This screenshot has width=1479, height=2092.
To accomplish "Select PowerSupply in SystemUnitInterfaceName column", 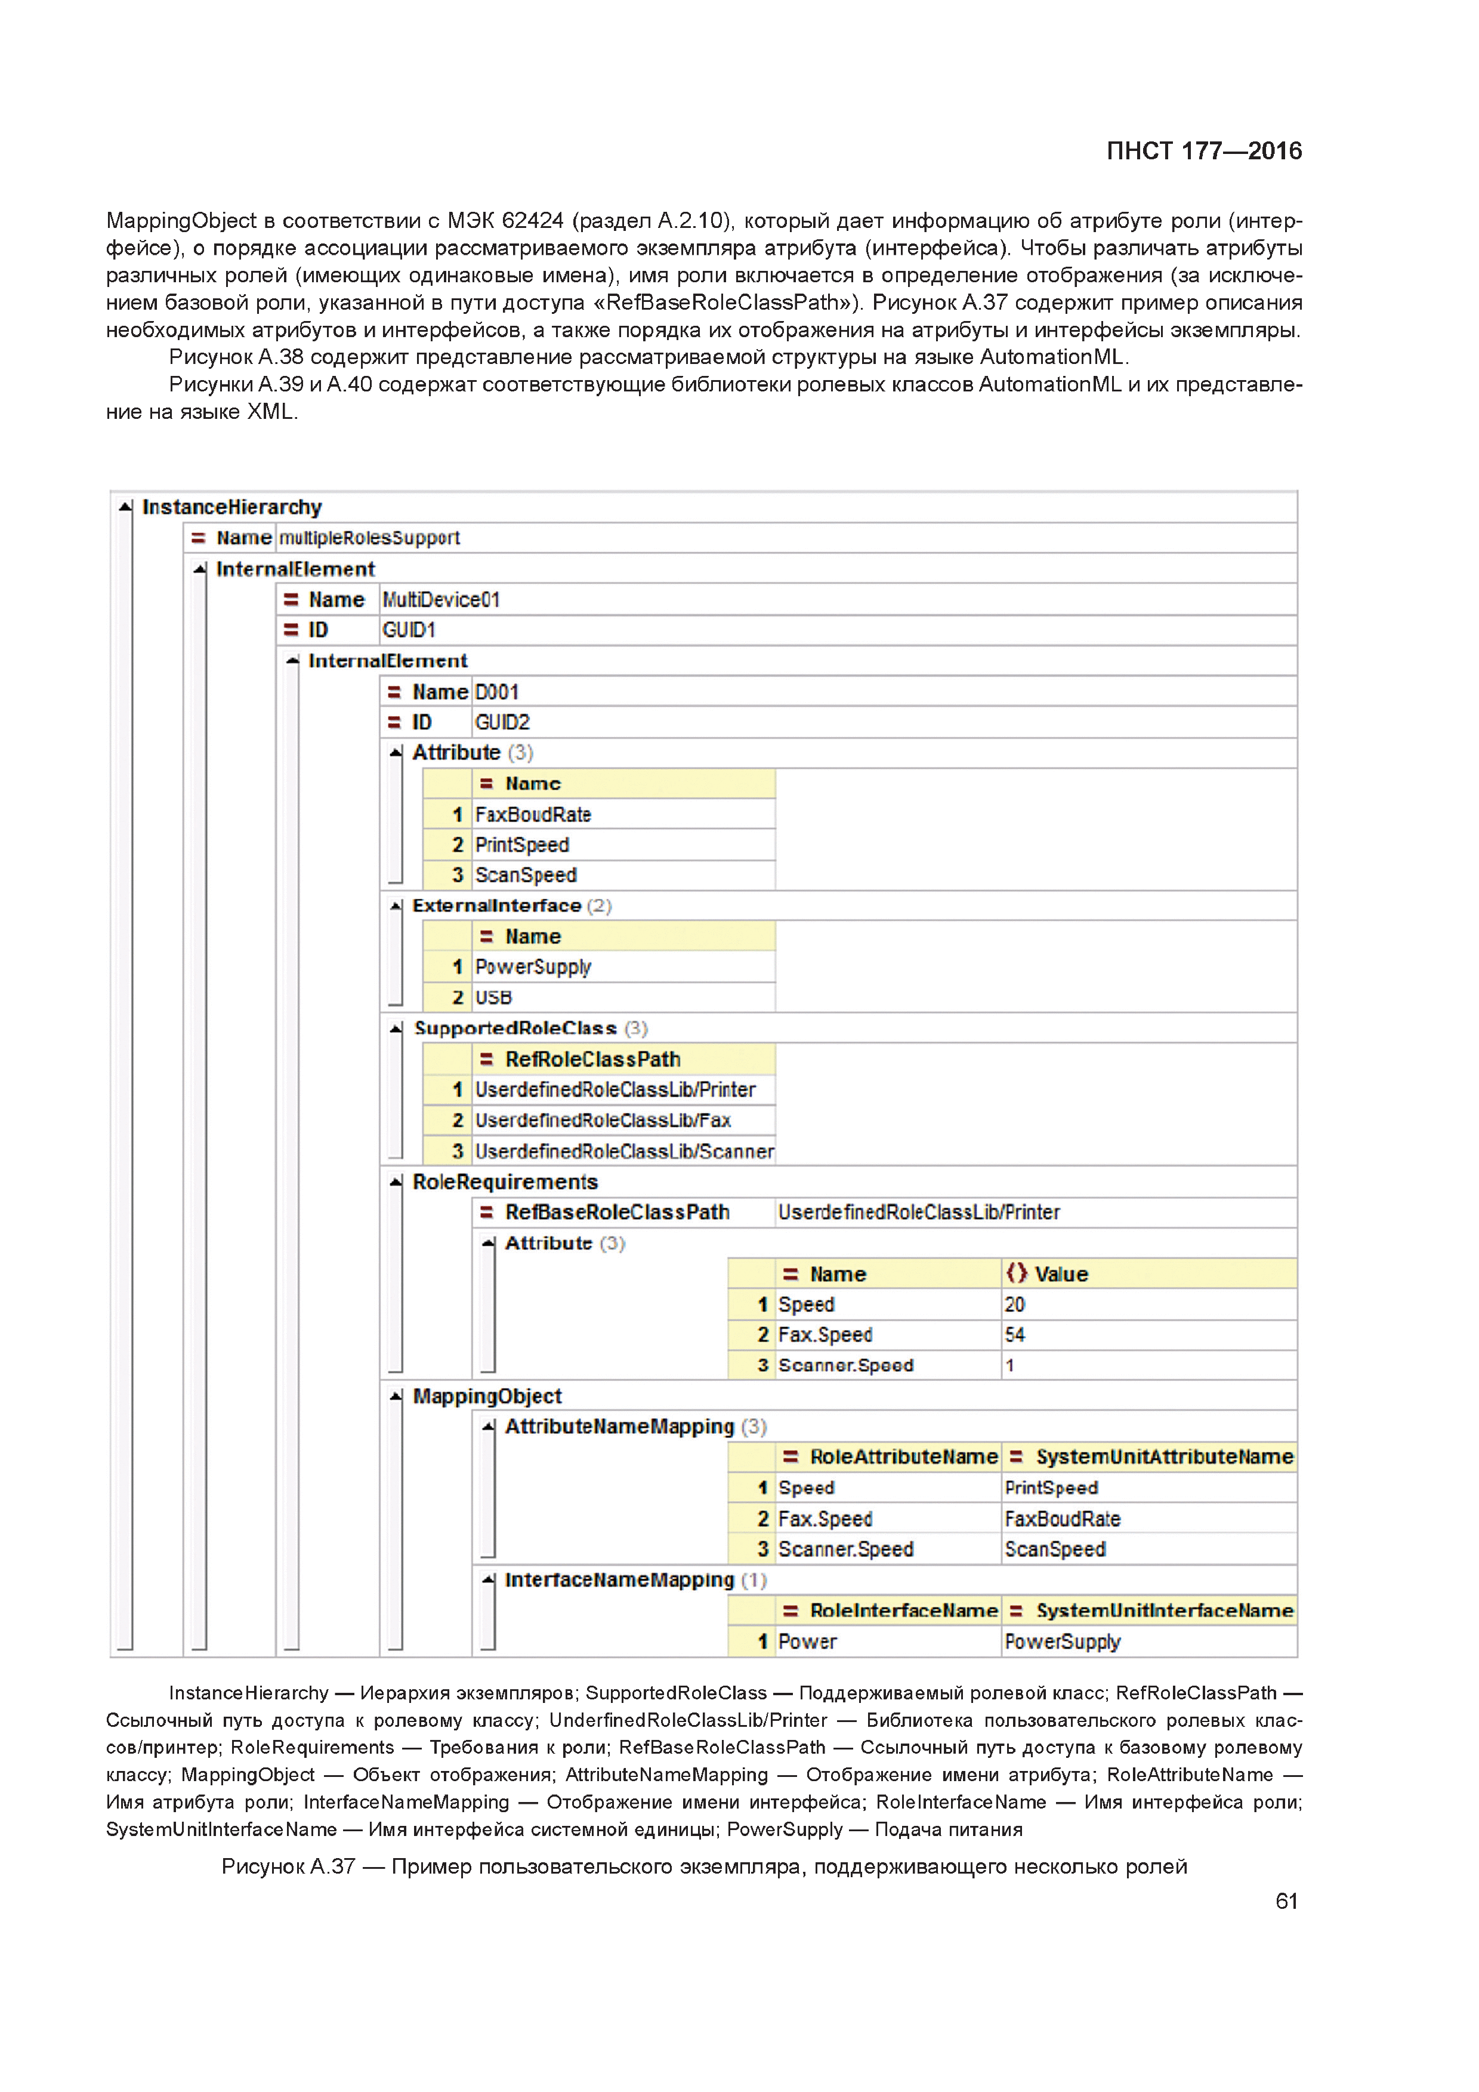I will tap(1149, 1642).
